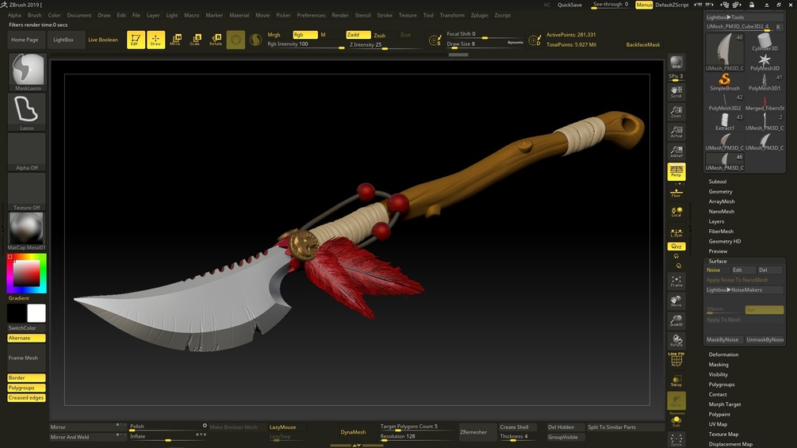Expand the Deformation section
The image size is (797, 448).
723,354
